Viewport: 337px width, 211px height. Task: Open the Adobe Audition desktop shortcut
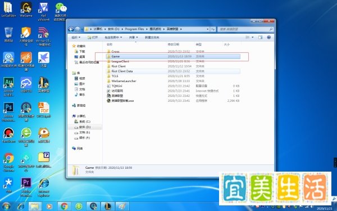point(8,87)
